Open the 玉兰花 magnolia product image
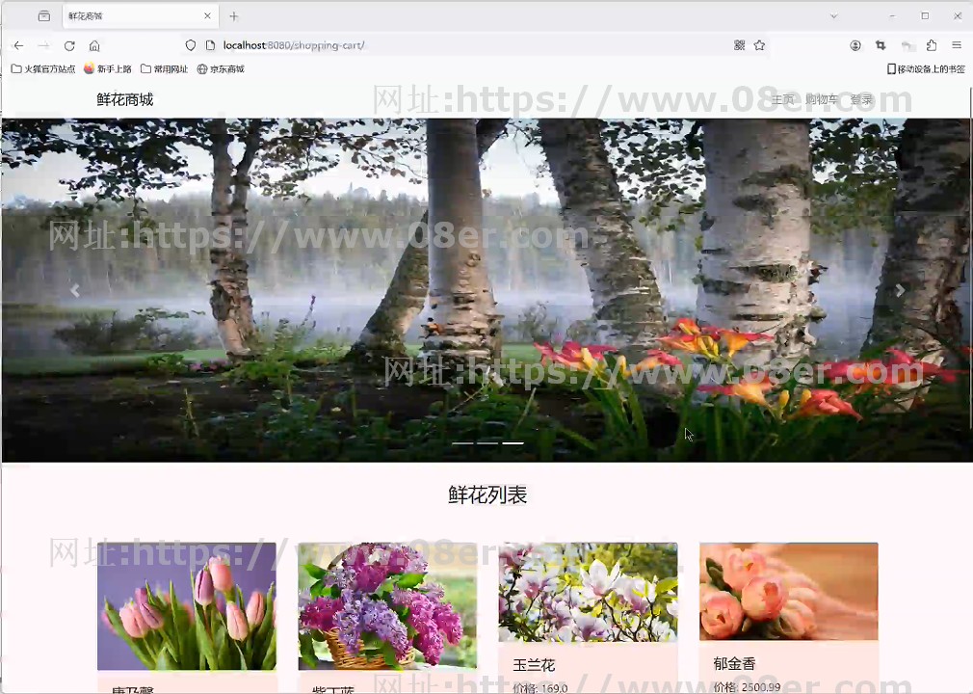 pos(589,592)
